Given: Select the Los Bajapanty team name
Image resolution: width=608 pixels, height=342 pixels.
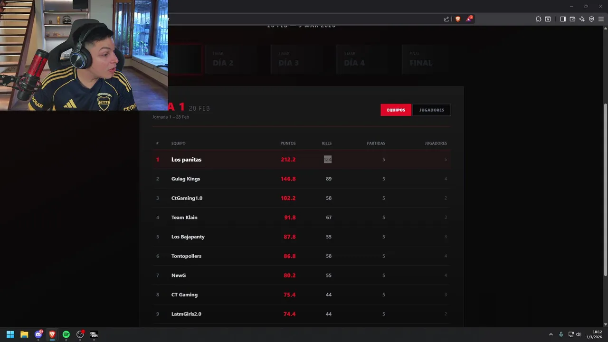Looking at the screenshot, I should tap(188, 237).
